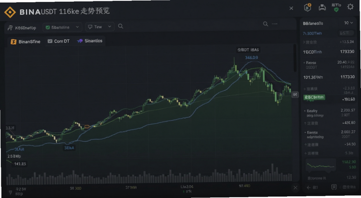The width and height of the screenshot is (361, 198).
Task: Click the 346.09 peak price label
Action: (251, 58)
